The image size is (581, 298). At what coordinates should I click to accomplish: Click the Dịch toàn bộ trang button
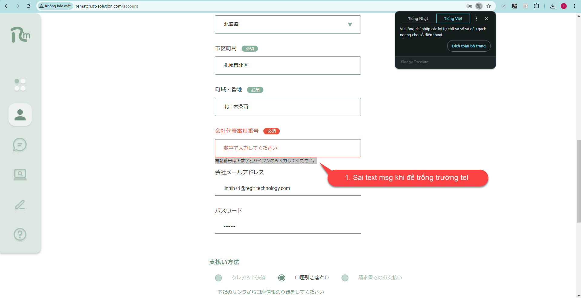469,46
